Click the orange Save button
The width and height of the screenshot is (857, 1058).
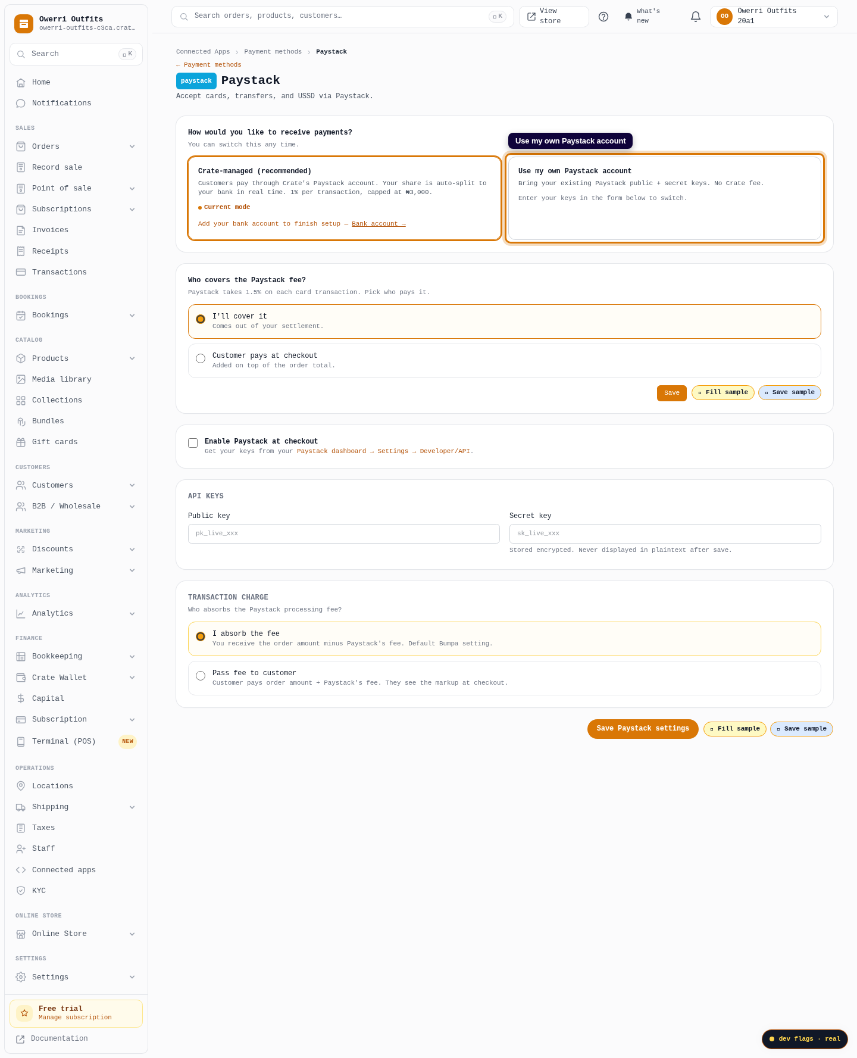point(672,393)
